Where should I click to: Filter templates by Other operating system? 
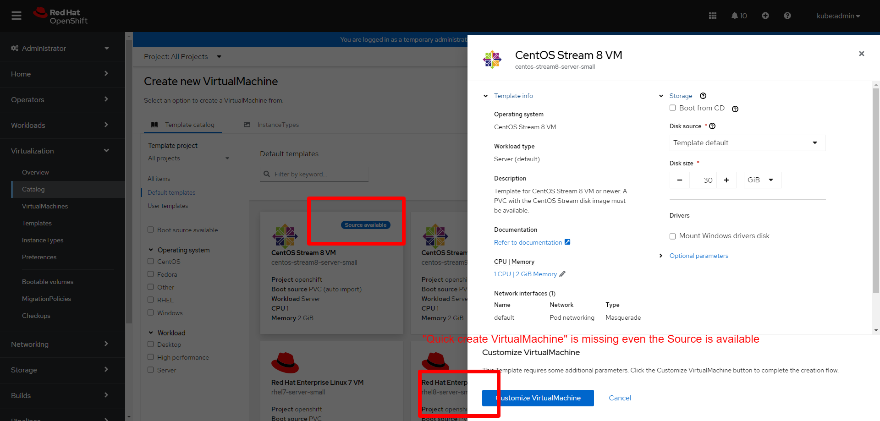tap(150, 287)
